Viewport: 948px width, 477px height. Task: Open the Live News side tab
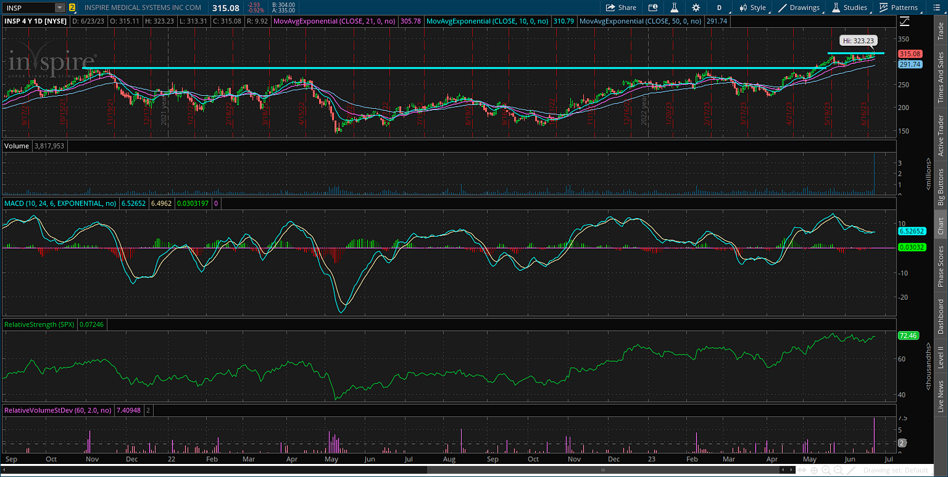941,396
